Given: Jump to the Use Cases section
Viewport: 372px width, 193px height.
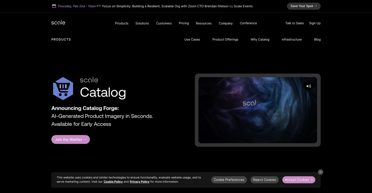Looking at the screenshot, I should (x=192, y=39).
